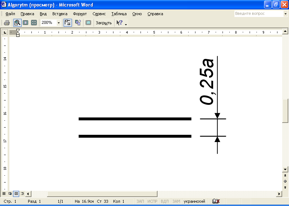Click the Print icon in the toolbar
Viewport: 289px width, 206px height.
pos(7,23)
